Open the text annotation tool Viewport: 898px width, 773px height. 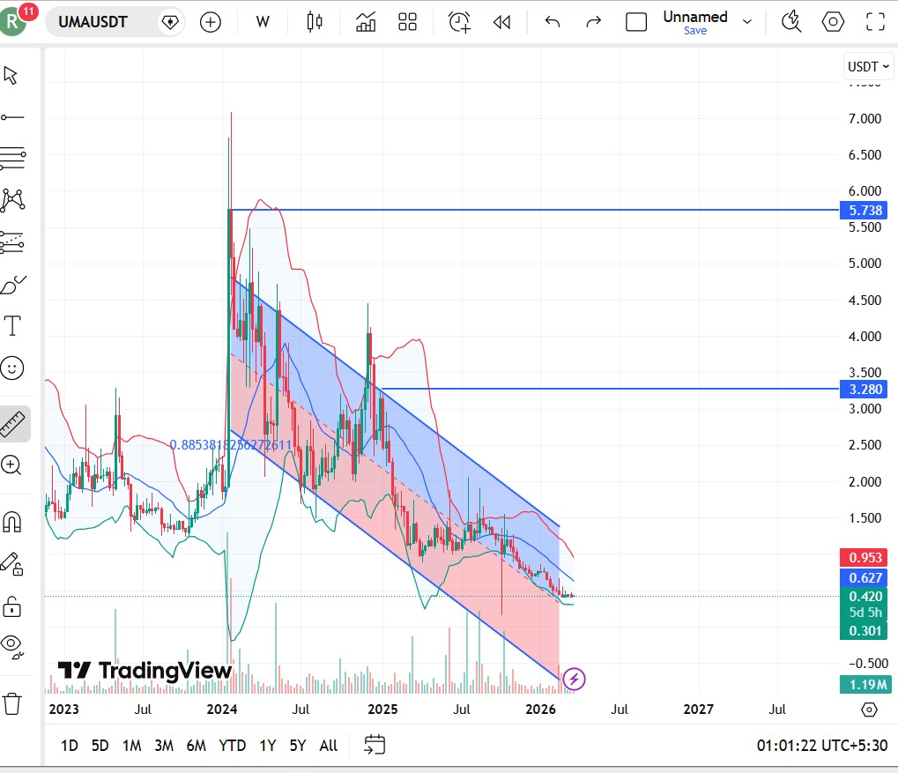12,325
